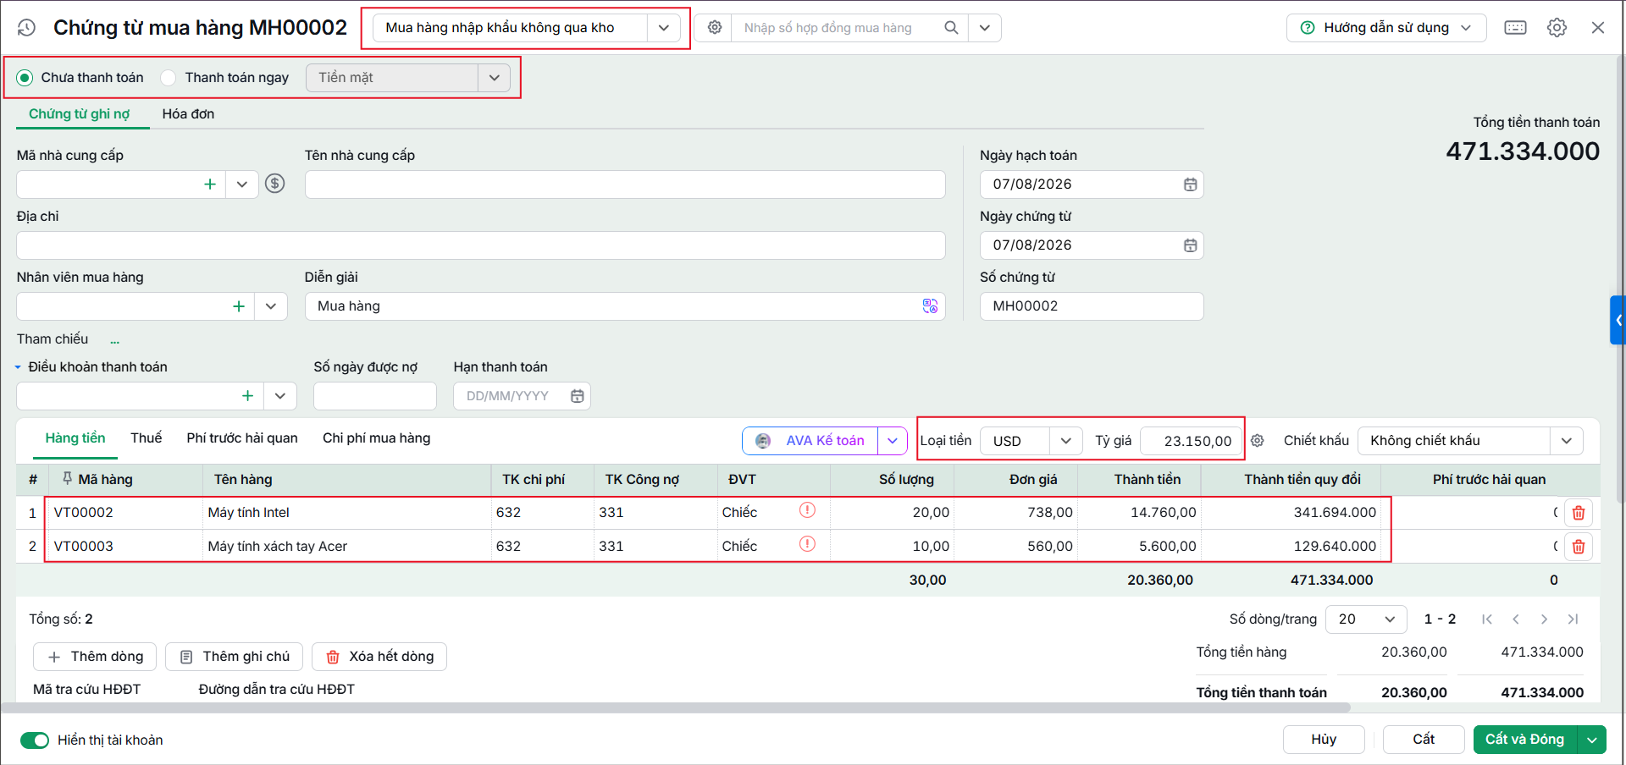This screenshot has width=1626, height=765.
Task: Select the Chưa thanh toán radio option
Action: pyautogui.click(x=25, y=78)
